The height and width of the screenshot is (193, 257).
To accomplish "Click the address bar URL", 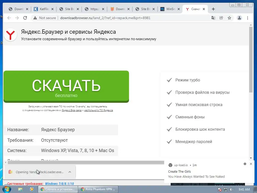I will pos(105,18).
